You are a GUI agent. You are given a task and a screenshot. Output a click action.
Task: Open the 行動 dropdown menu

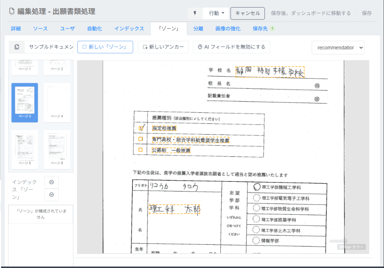216,13
